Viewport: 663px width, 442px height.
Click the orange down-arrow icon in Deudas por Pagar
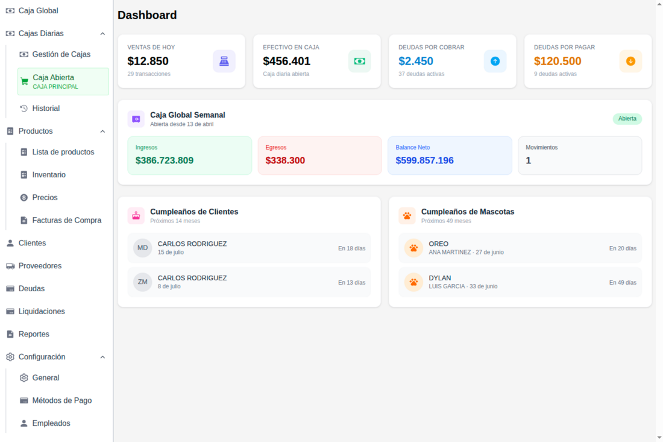click(x=630, y=61)
